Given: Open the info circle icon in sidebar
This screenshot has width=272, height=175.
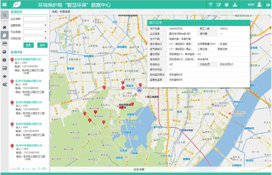Looking at the screenshot, I should click(5, 60).
